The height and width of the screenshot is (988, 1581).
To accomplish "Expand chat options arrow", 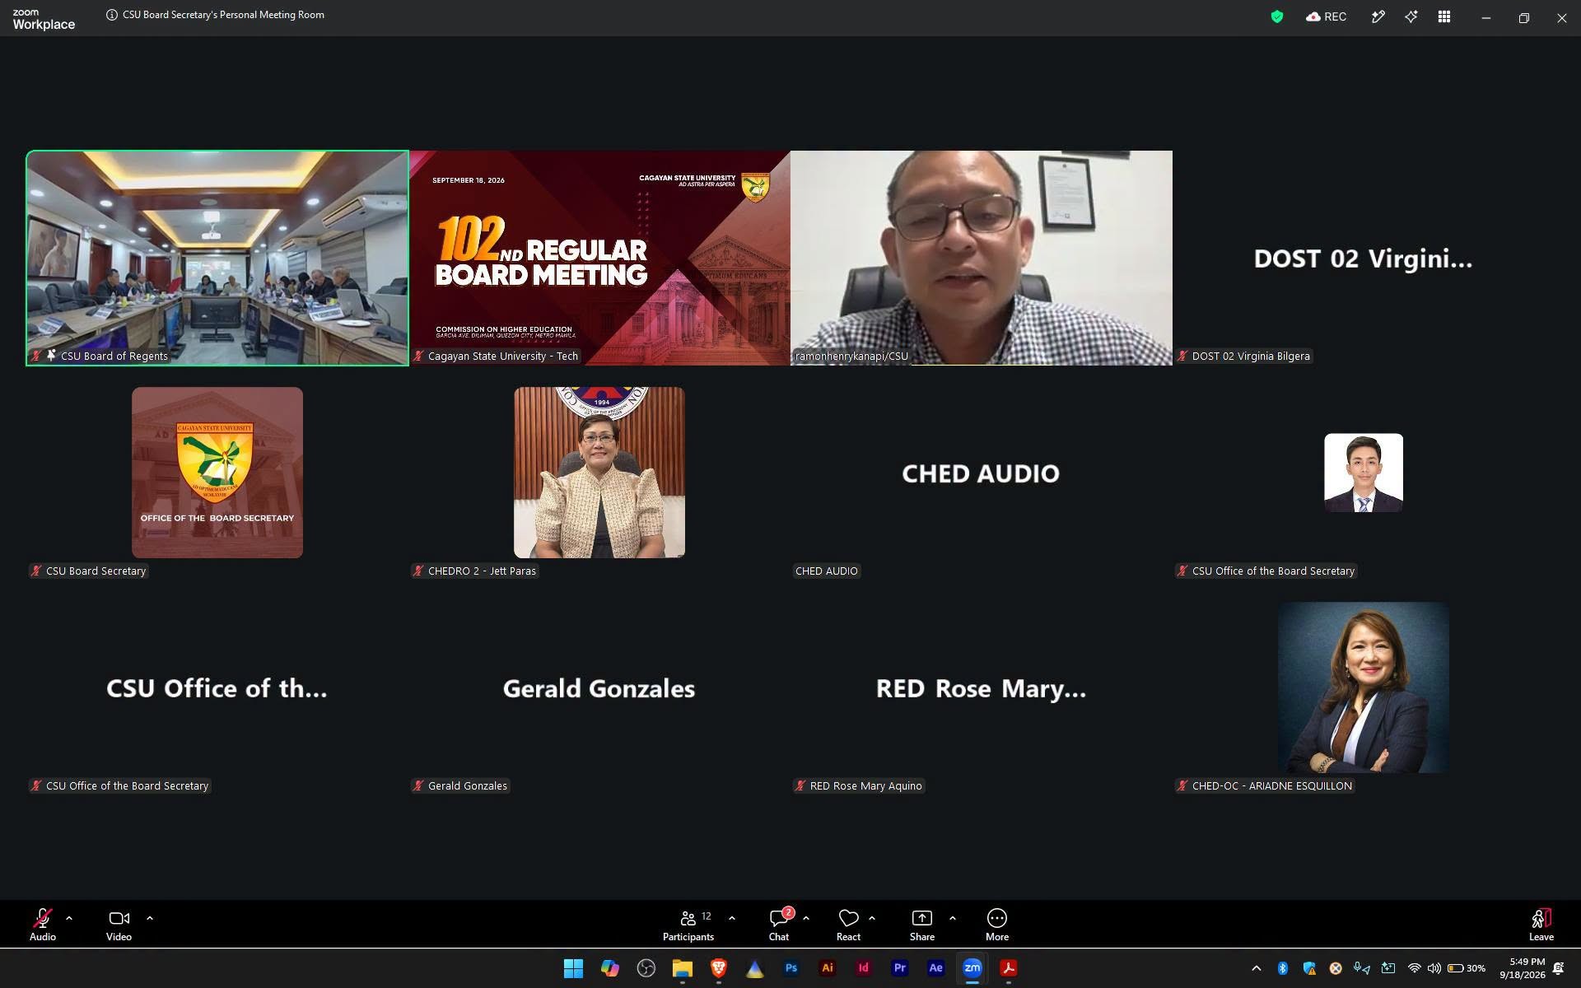I will pos(806,918).
